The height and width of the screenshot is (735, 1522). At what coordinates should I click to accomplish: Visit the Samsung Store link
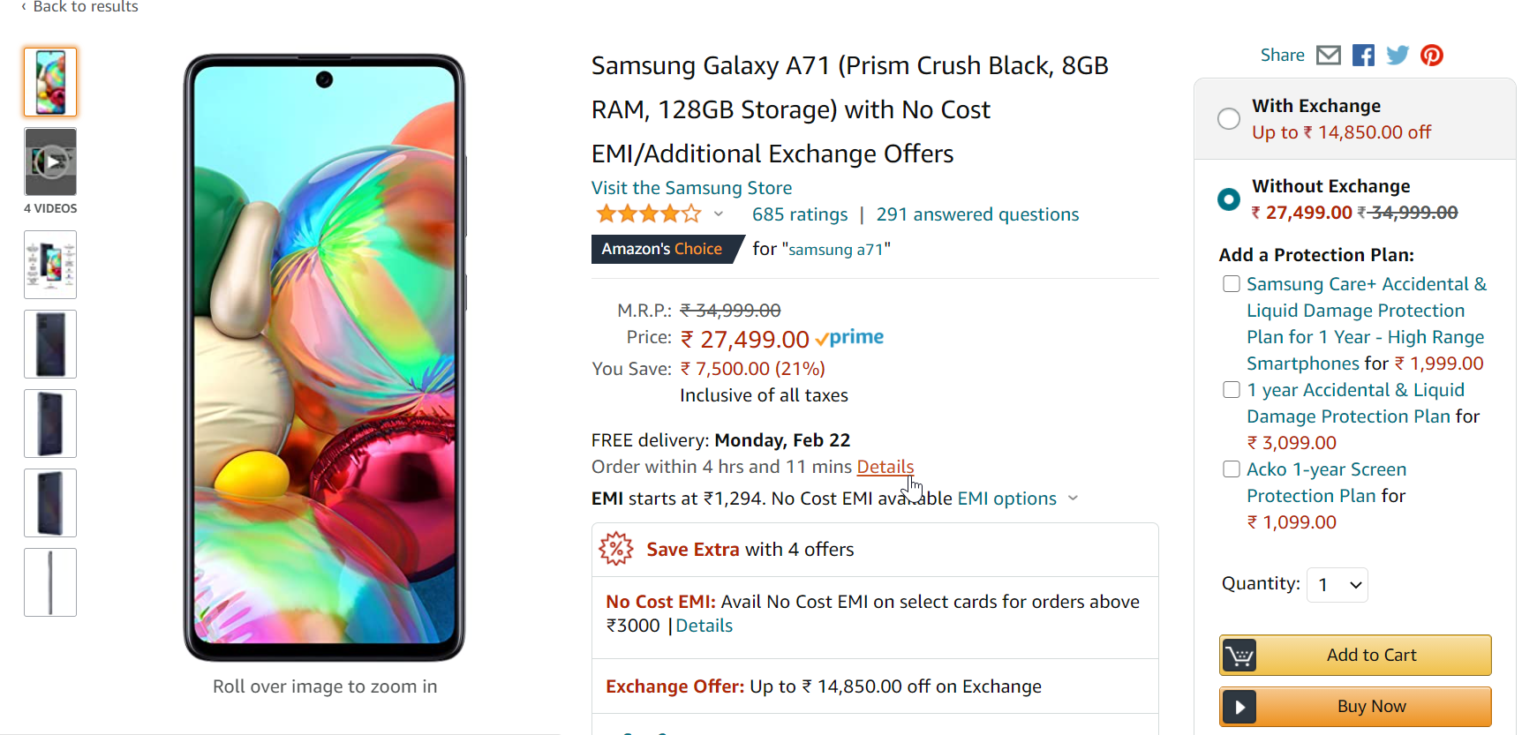click(691, 188)
